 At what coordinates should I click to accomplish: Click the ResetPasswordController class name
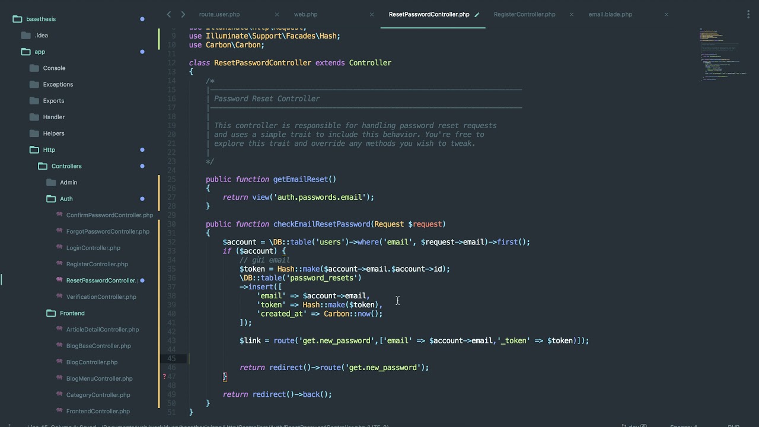[x=263, y=63]
